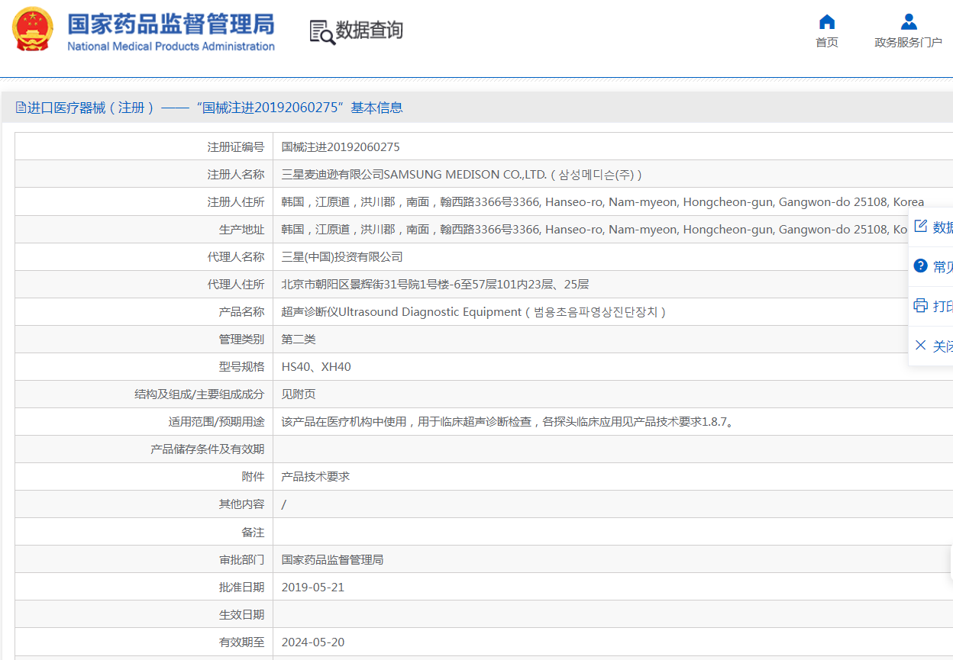Image resolution: width=953 pixels, height=660 pixels.
Task: Click the 注册人名称 label
Action: click(236, 175)
